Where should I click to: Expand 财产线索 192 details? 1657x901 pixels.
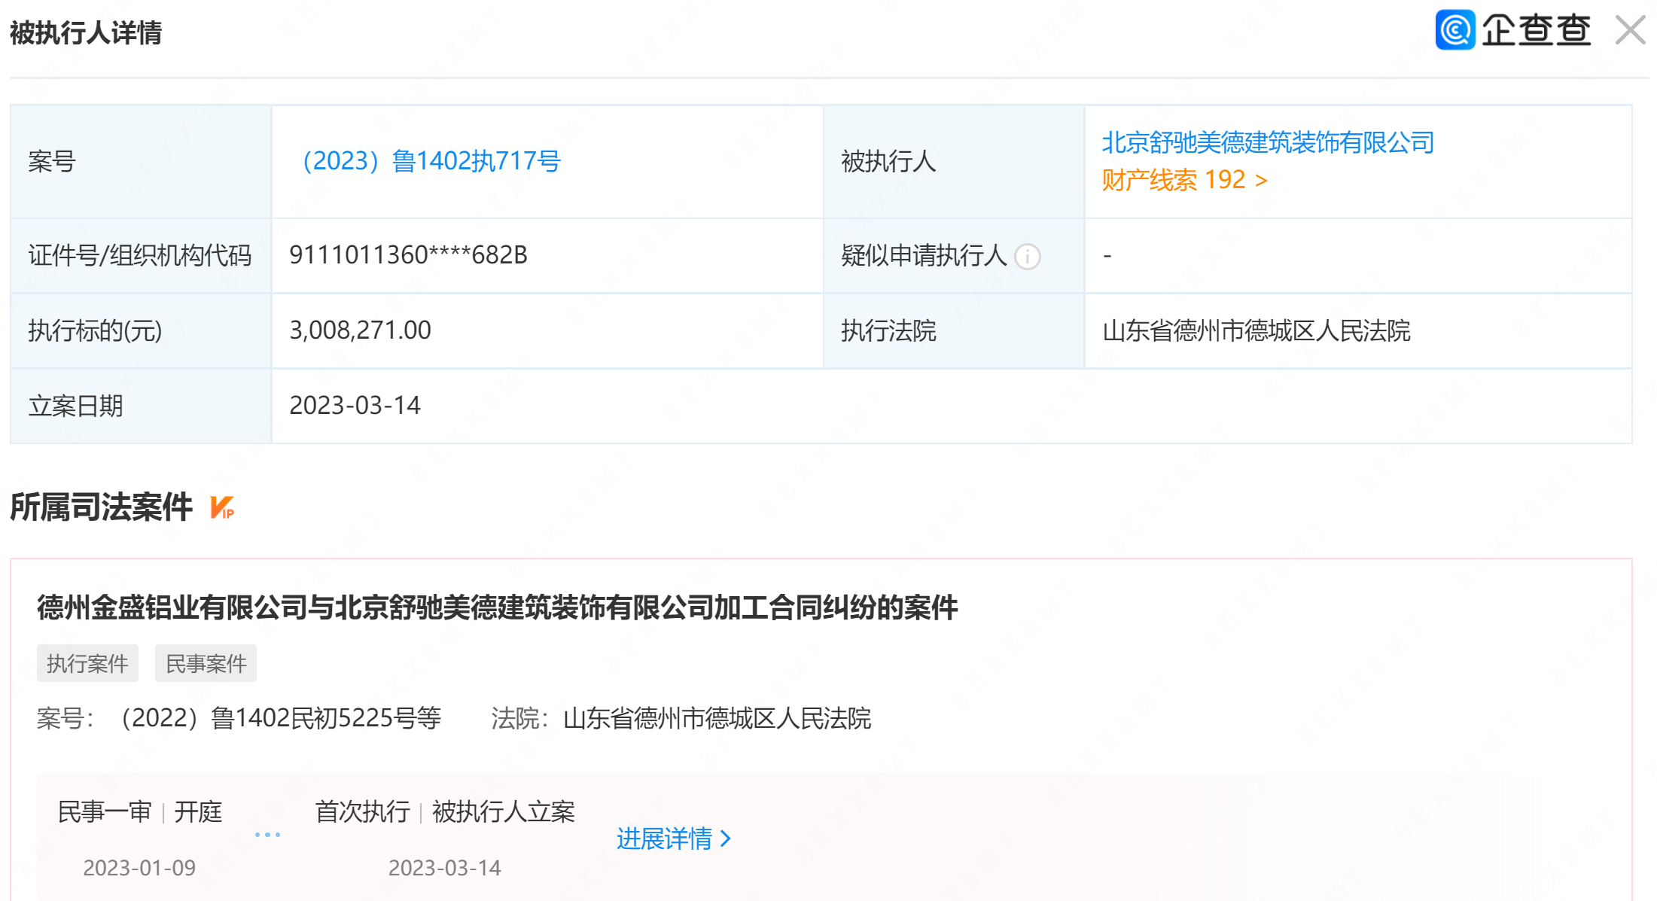click(1184, 180)
